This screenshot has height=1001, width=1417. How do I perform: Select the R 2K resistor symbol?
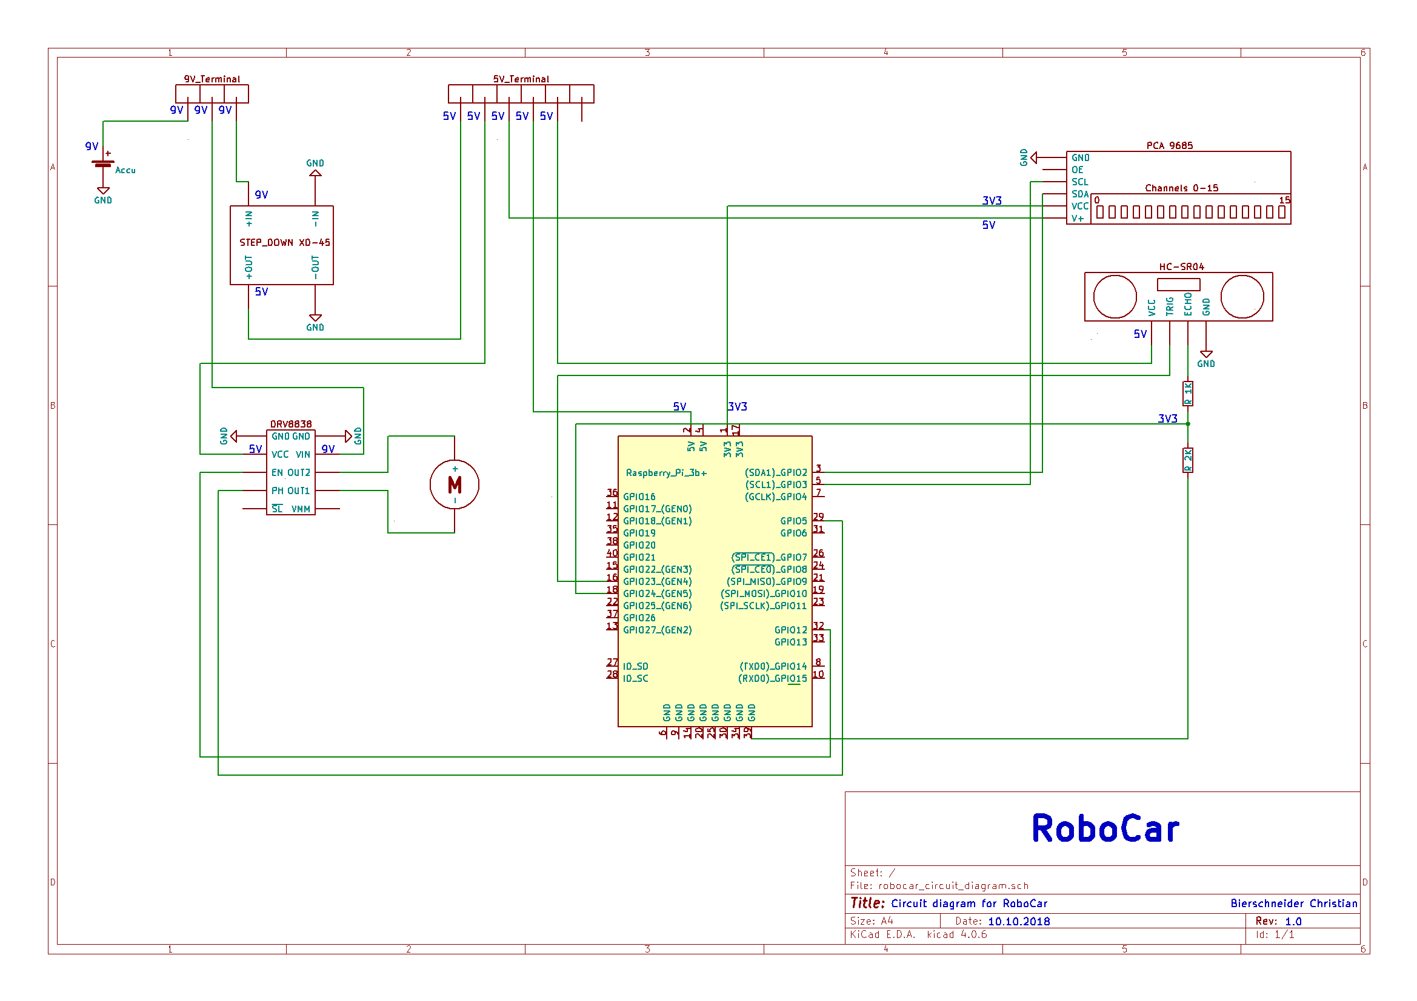pyautogui.click(x=1187, y=460)
